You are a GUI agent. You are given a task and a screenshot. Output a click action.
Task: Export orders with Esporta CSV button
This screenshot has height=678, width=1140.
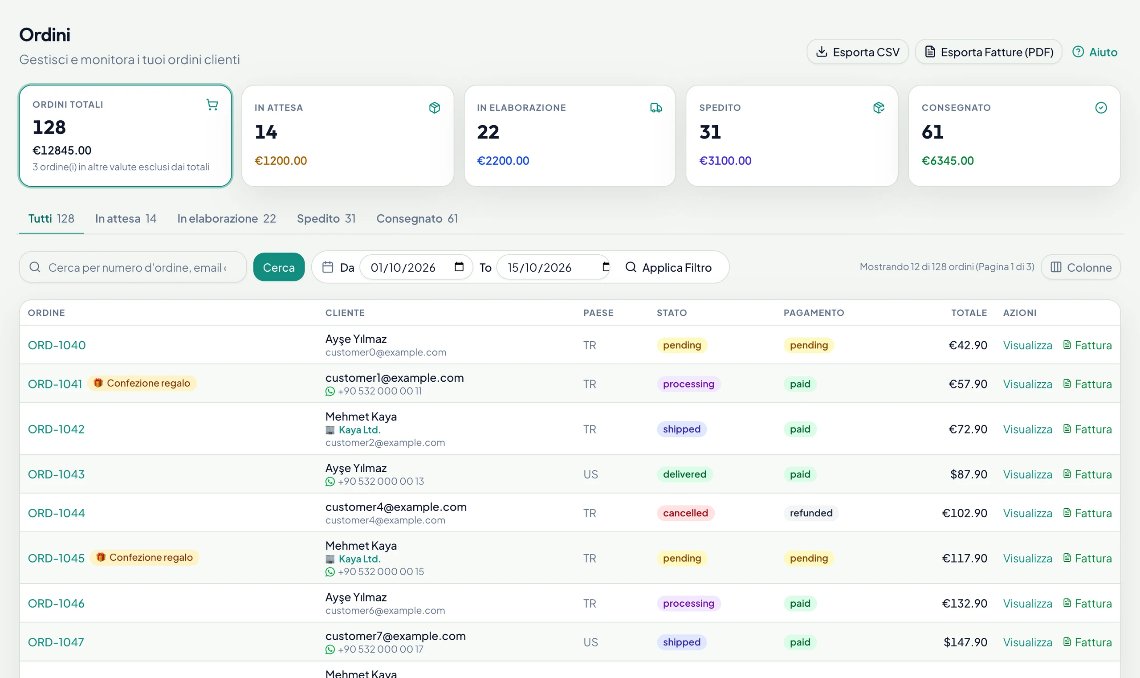[857, 52]
